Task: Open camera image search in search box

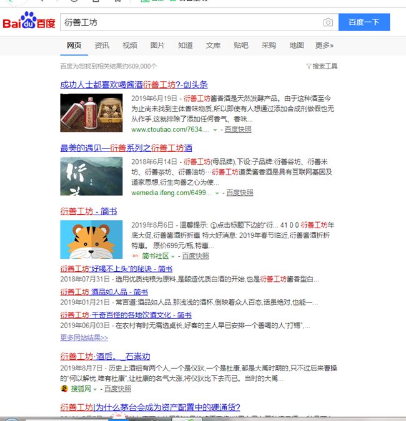Action: pos(328,22)
